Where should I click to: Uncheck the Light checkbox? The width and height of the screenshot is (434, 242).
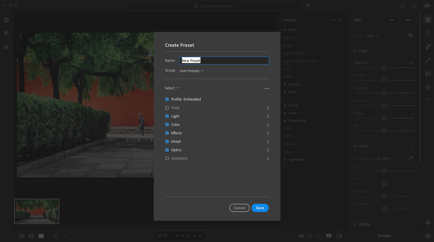tap(167, 116)
